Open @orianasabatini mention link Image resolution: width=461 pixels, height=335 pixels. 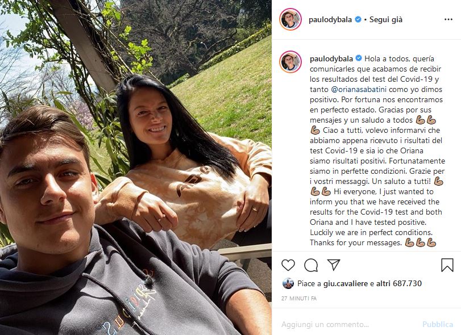pyautogui.click(x=359, y=89)
